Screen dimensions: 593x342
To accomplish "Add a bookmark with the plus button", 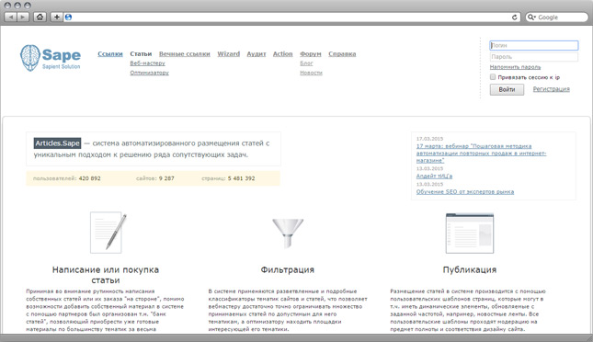I will (56, 17).
